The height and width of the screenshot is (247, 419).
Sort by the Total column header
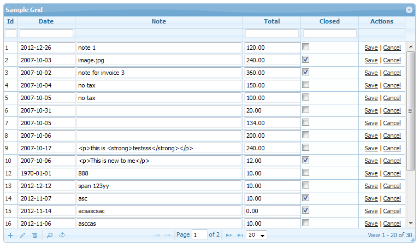pyautogui.click(x=272, y=21)
